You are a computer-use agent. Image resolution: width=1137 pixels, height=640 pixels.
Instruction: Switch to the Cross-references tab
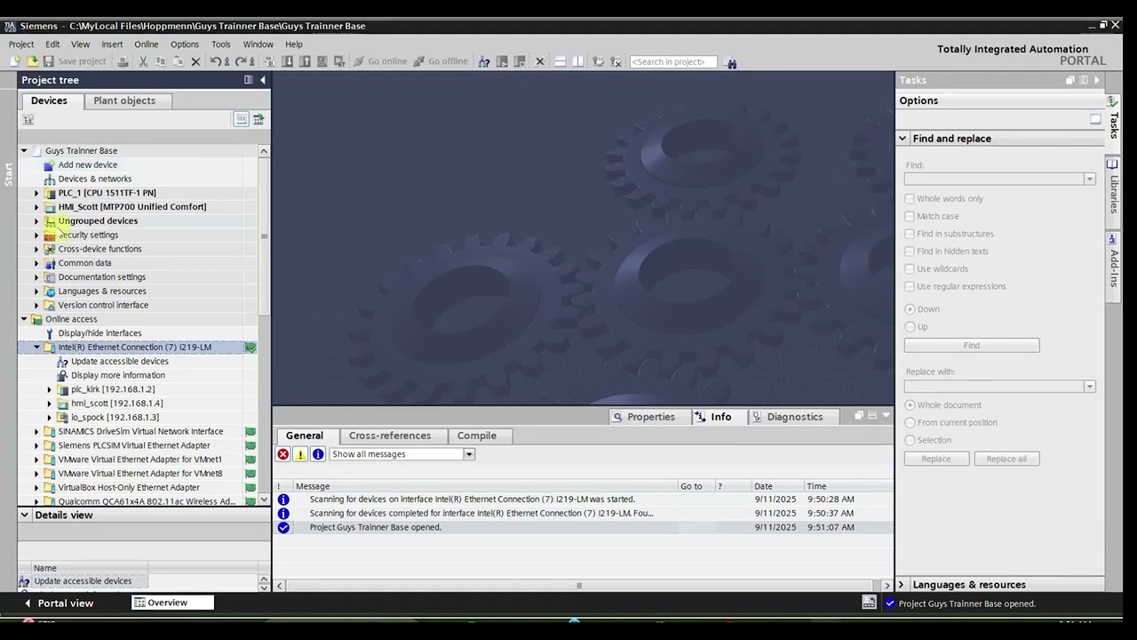[x=390, y=436]
